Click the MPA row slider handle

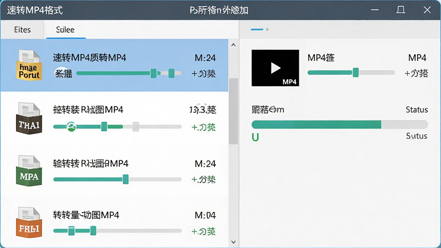tap(125, 179)
